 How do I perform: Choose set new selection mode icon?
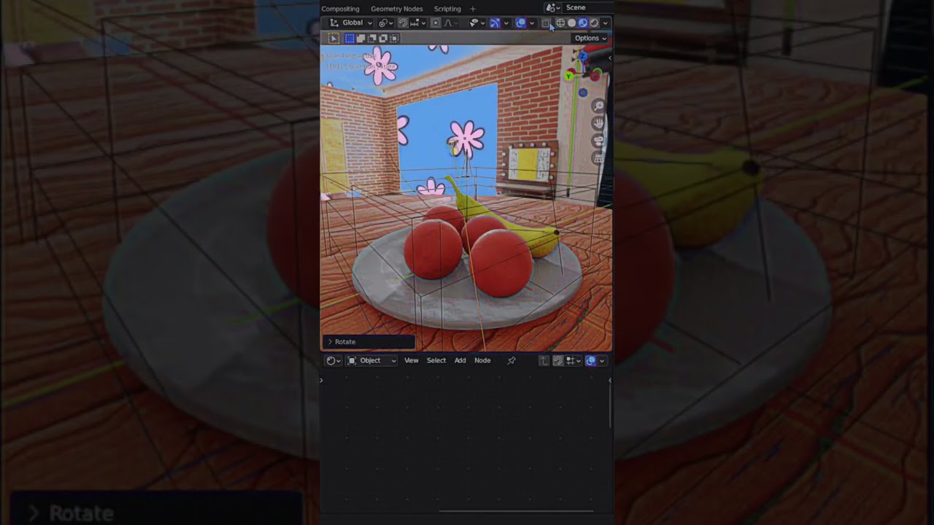click(350, 38)
